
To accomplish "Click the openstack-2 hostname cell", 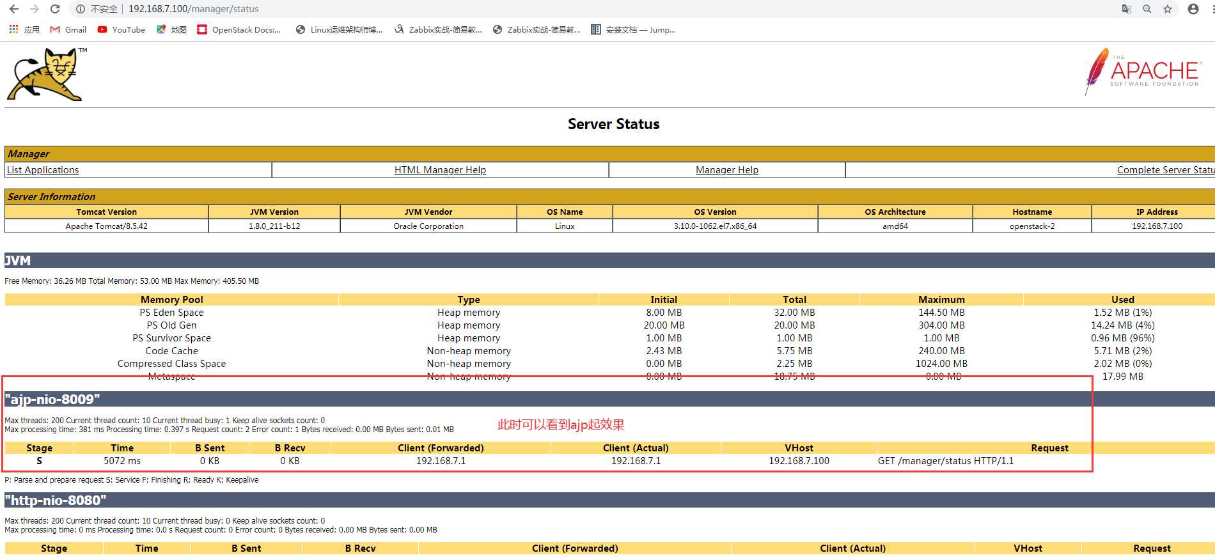I will coord(1032,226).
